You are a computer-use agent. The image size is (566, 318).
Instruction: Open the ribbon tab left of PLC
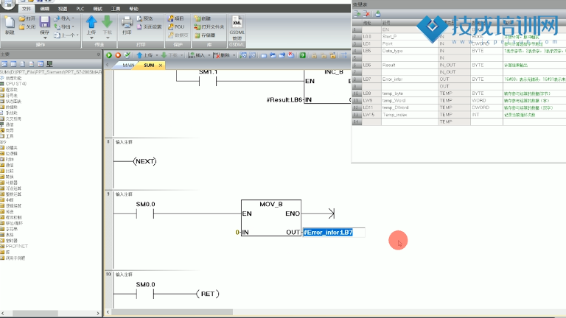click(63, 9)
